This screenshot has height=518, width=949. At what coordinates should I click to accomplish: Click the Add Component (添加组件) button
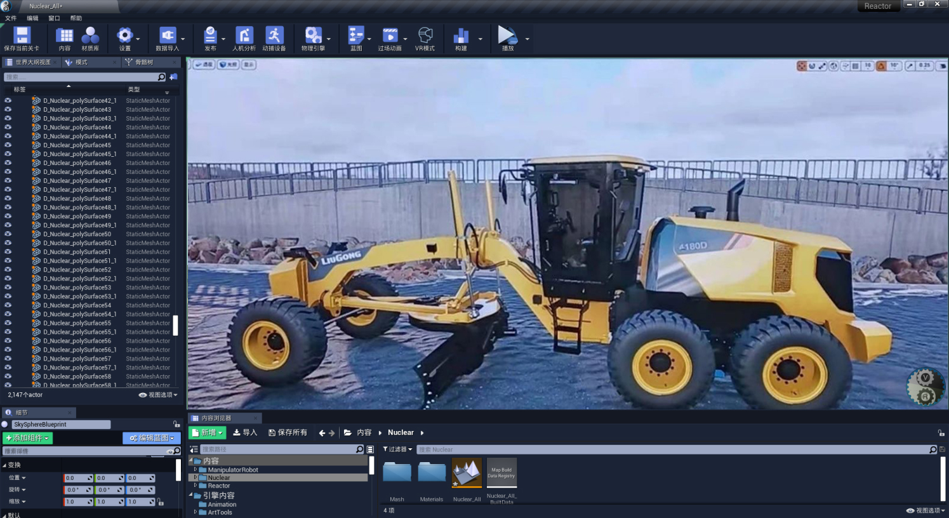point(28,438)
